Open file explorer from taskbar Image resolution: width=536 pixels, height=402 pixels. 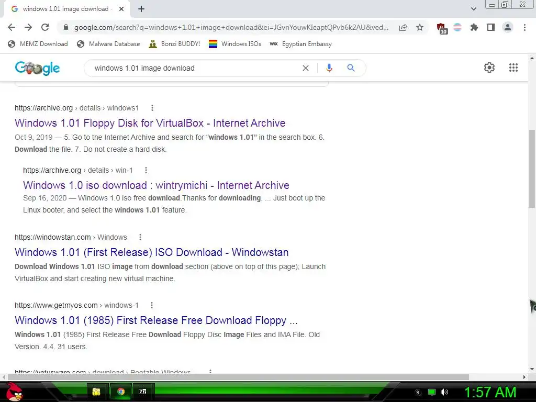[97, 392]
